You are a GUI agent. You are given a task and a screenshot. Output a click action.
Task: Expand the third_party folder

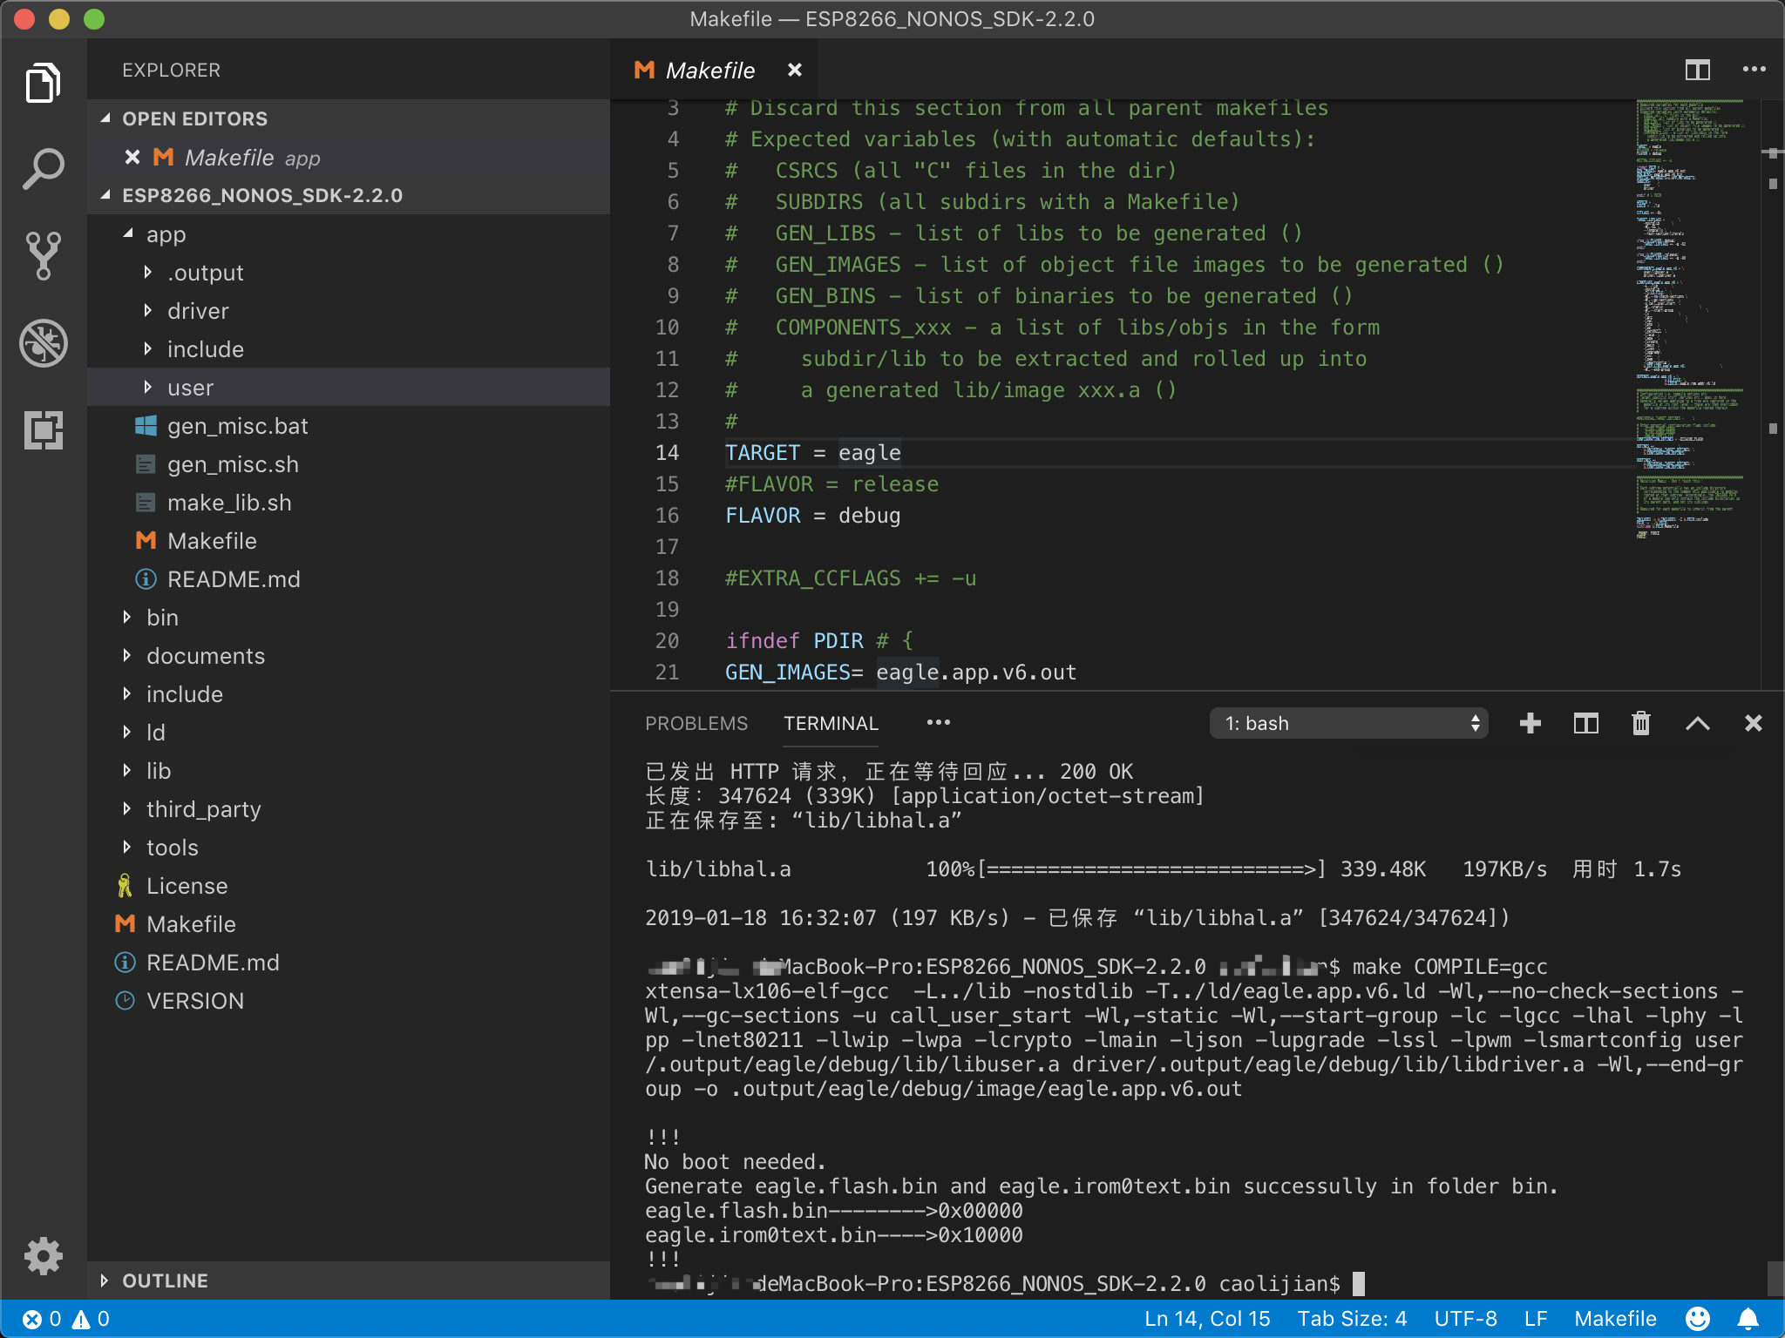(x=203, y=809)
